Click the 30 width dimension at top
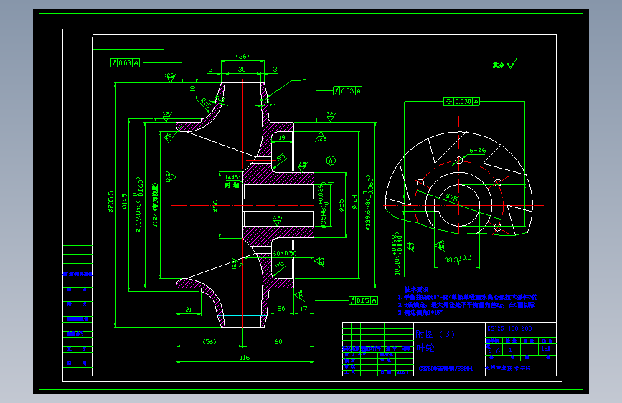This screenshot has width=622, height=403. coord(242,69)
